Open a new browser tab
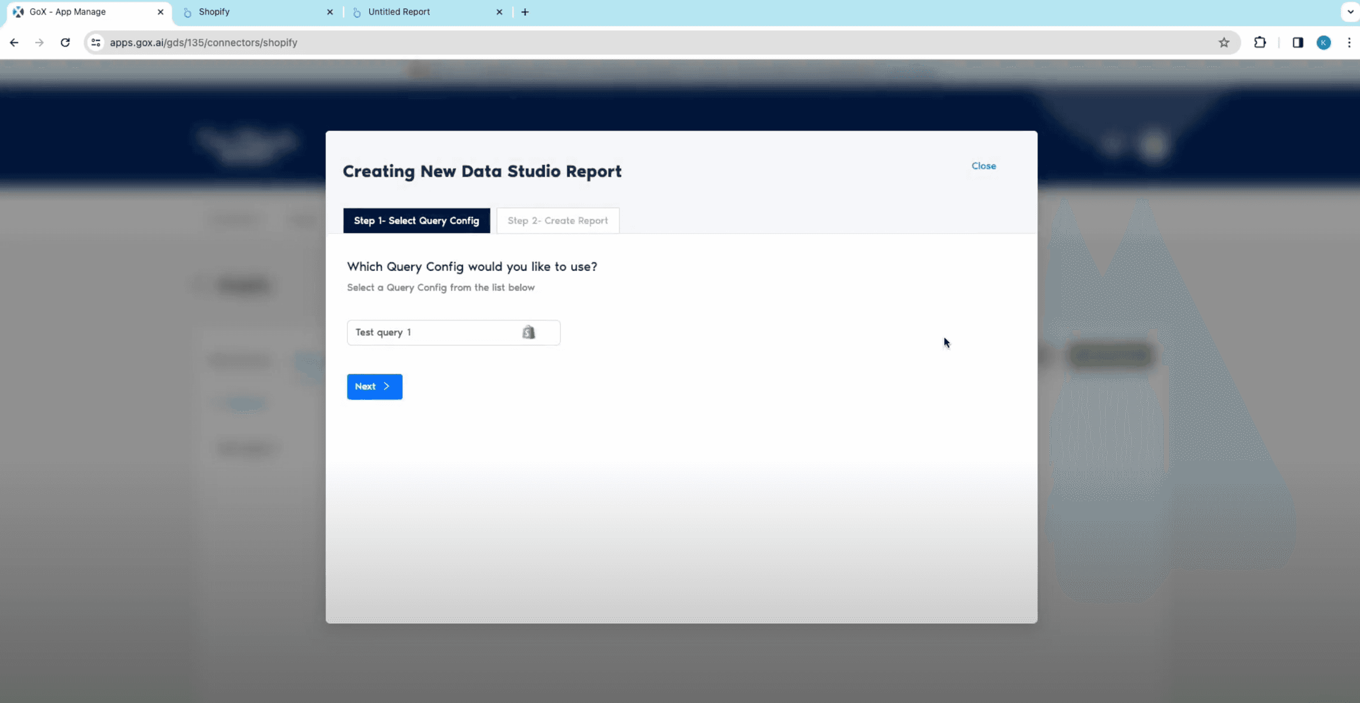 click(525, 12)
